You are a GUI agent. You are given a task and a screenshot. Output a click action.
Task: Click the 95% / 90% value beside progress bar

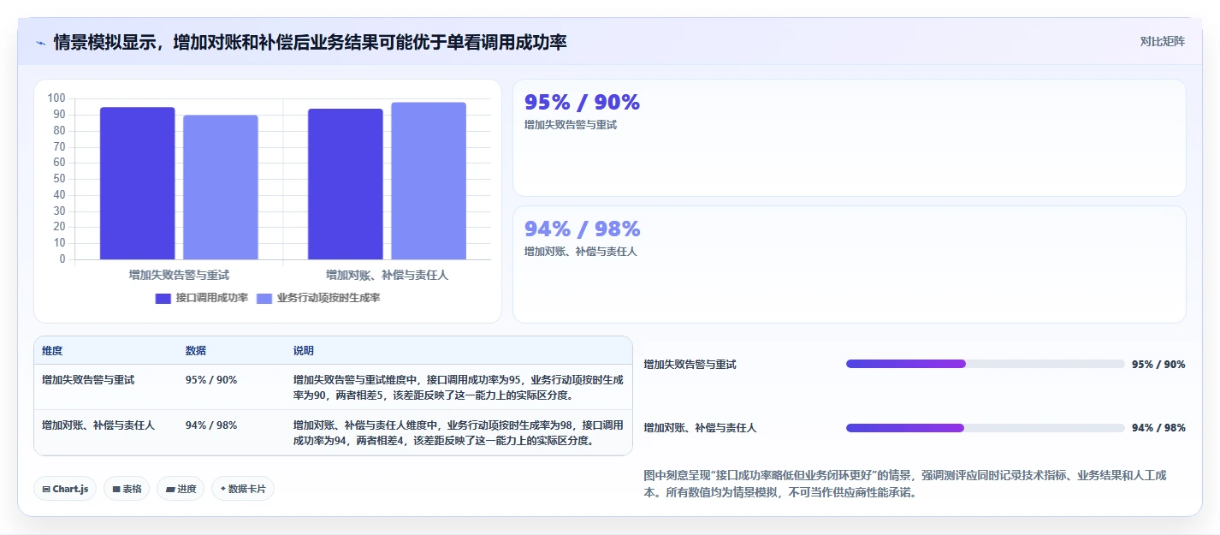(x=1158, y=365)
